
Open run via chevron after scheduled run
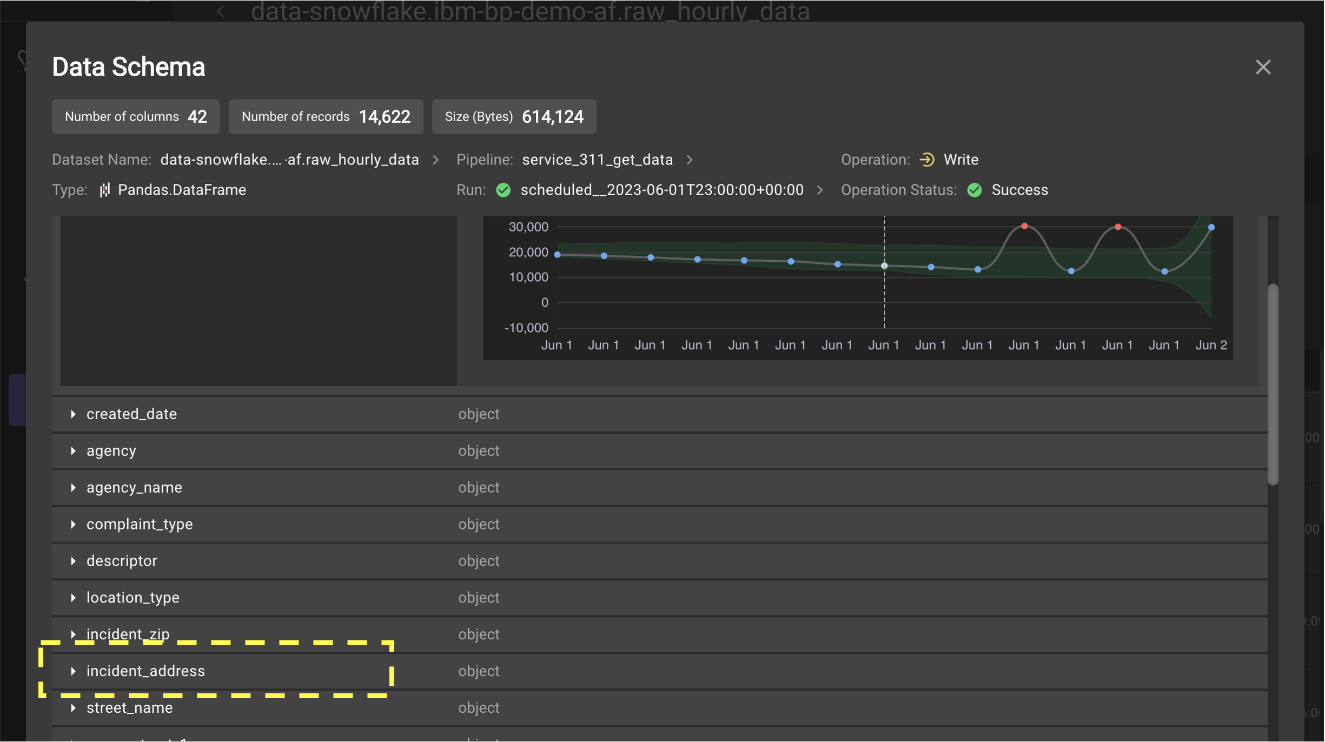click(x=820, y=190)
